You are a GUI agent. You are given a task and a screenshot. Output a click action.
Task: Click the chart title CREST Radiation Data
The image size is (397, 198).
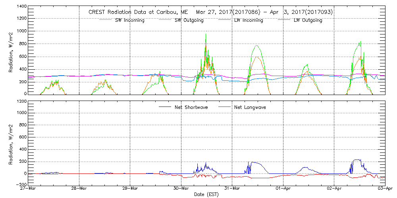point(210,12)
